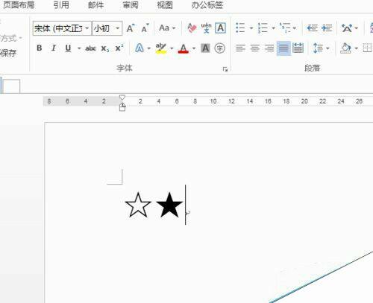
Task: Expand the font name dropdown
Action: tap(87, 28)
